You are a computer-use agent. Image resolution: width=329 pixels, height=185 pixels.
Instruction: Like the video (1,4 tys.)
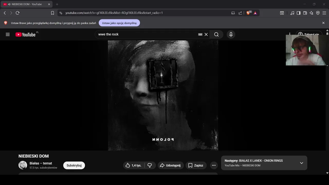(x=134, y=165)
